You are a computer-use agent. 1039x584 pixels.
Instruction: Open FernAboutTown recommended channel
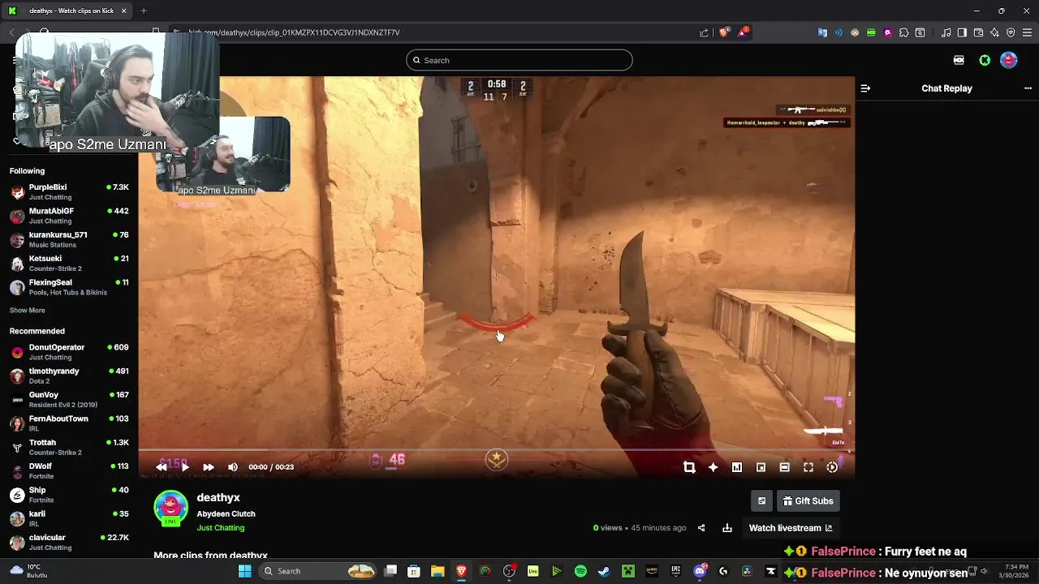(x=69, y=423)
